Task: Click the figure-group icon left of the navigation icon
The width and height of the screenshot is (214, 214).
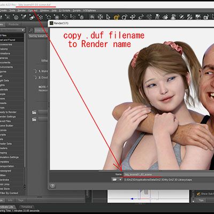Action: point(92,17)
